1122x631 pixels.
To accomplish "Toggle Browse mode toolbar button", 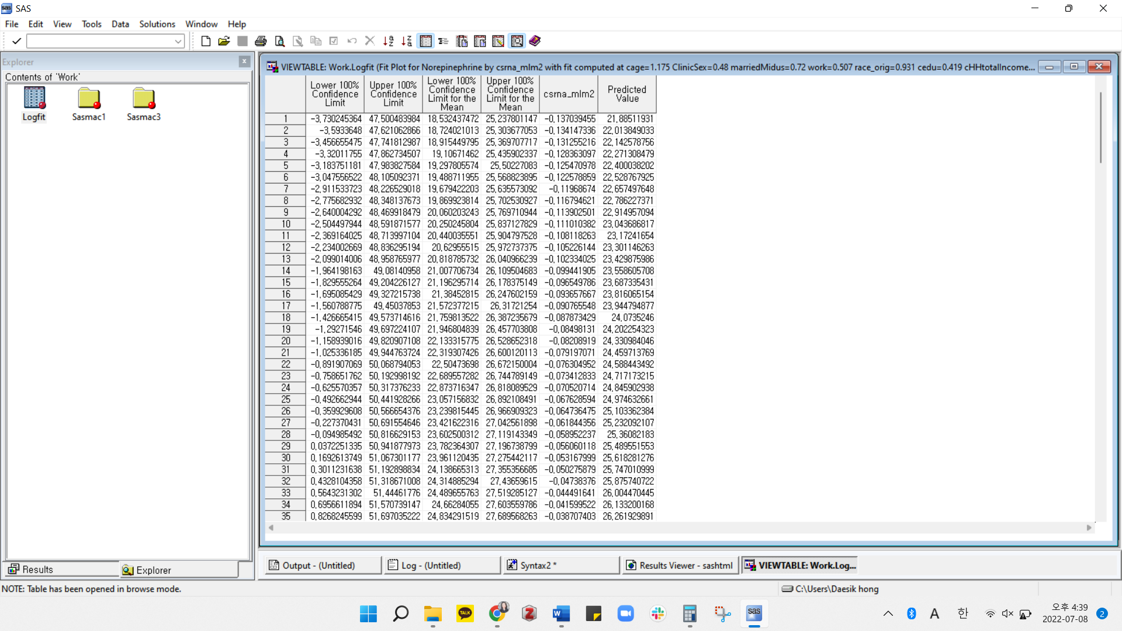I will (517, 41).
